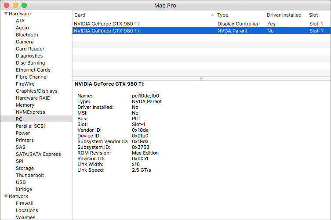
Task: Select SAS in the sidebar
Action: click(x=21, y=147)
